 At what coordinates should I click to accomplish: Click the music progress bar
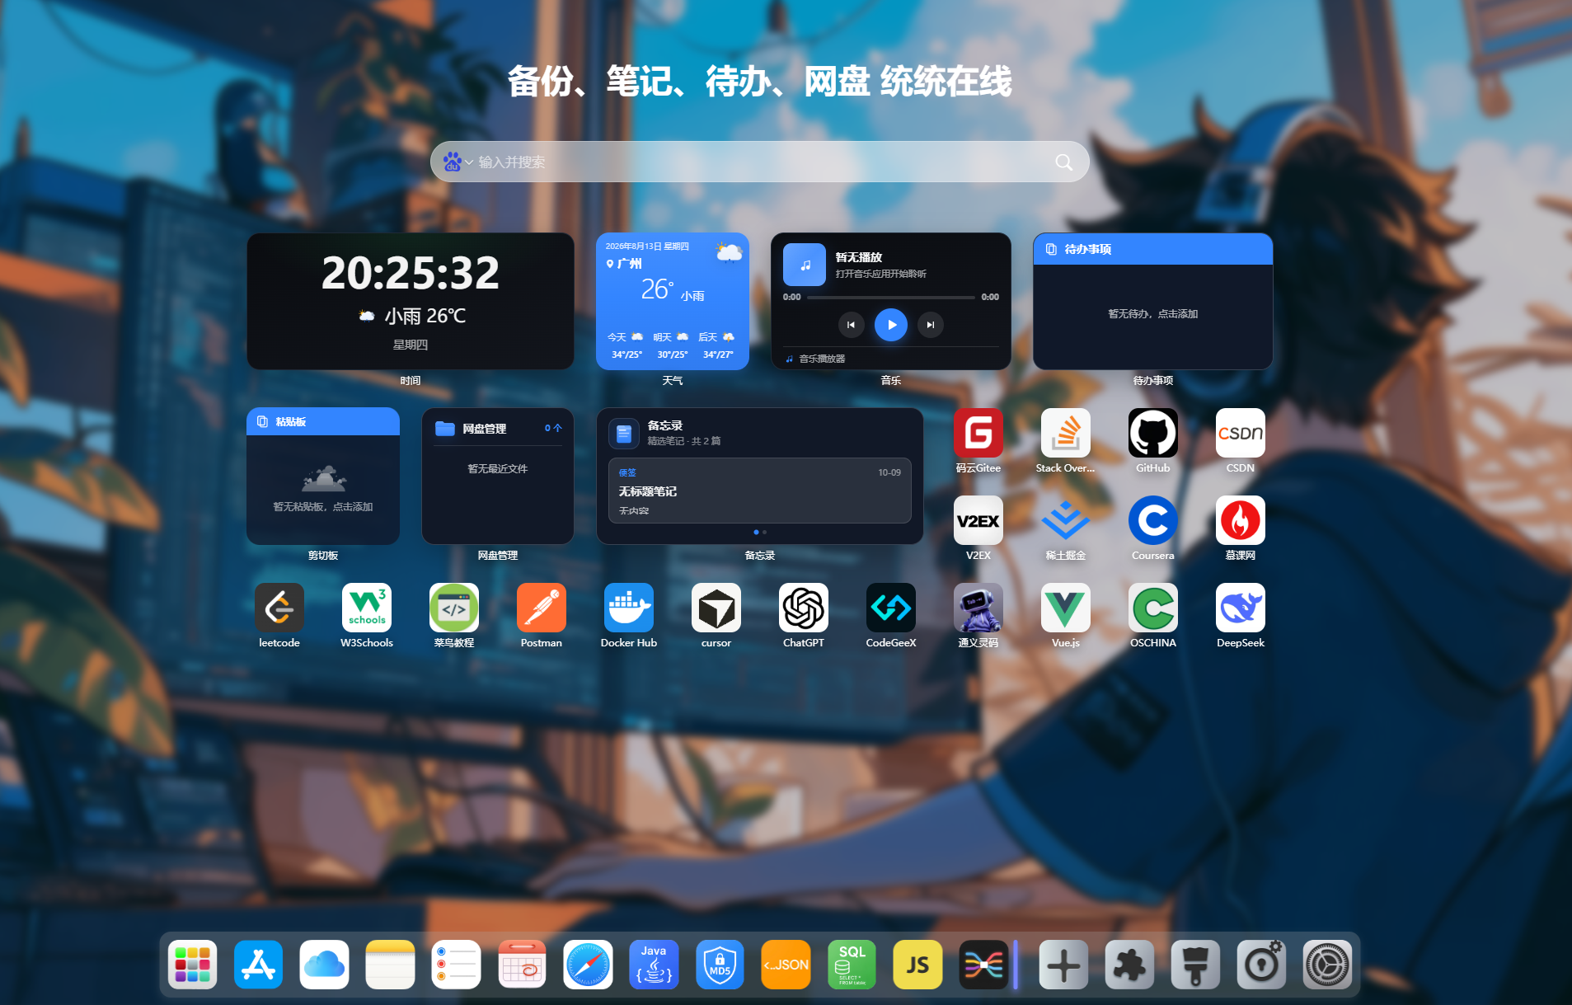point(891,297)
